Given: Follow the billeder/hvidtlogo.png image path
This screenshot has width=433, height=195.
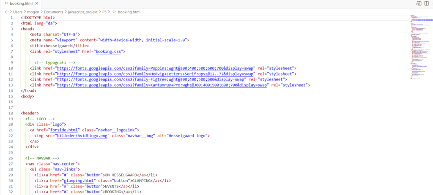Looking at the screenshot, I should (x=83, y=136).
